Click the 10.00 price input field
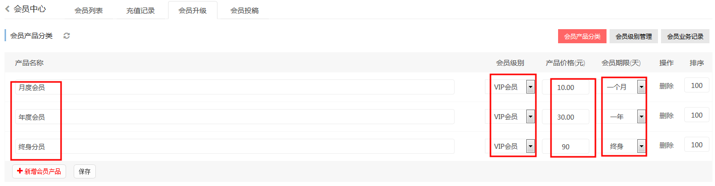715x186 pixels. (x=566, y=87)
